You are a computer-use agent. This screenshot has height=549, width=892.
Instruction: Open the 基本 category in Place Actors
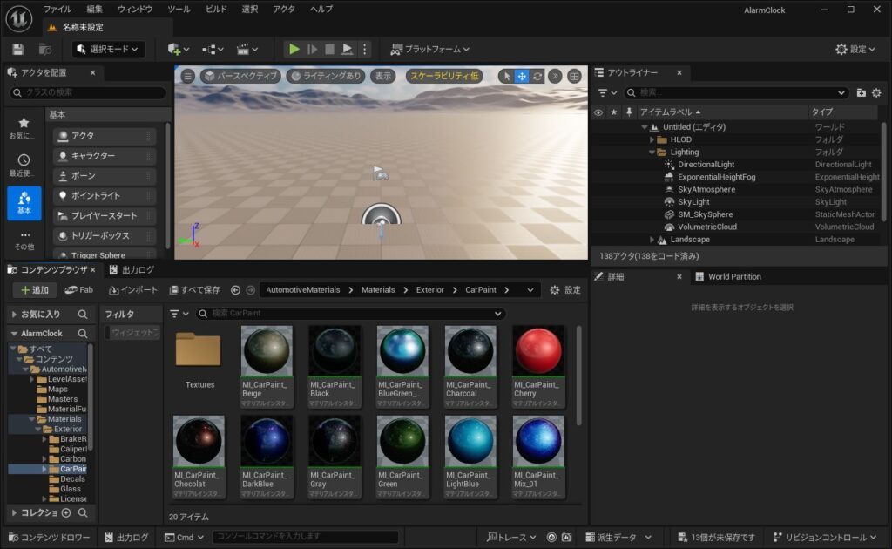[x=24, y=202]
